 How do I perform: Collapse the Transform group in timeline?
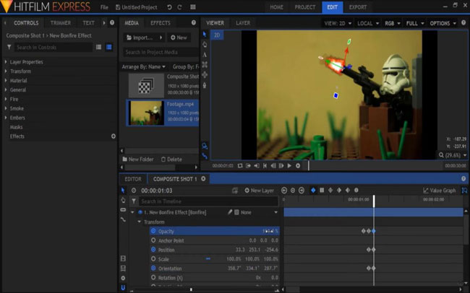[x=139, y=222]
